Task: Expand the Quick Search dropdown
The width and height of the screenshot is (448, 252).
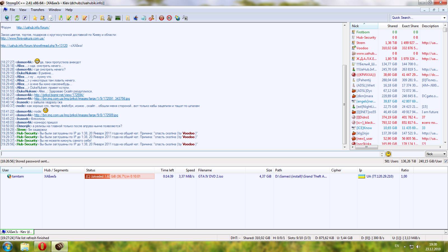Action: pos(444,18)
